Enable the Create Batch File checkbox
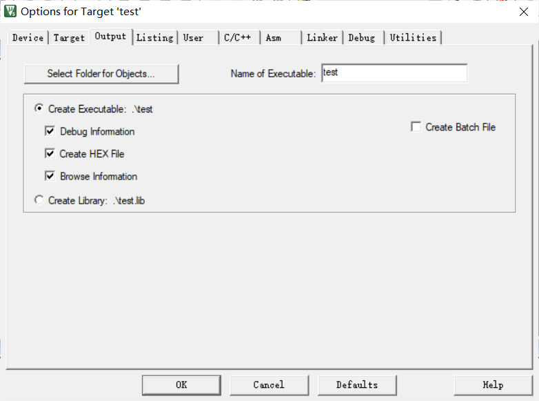 point(416,127)
